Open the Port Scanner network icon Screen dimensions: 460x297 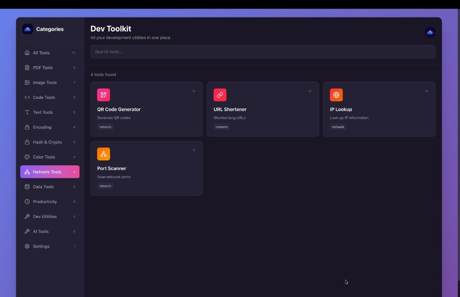tap(103, 154)
